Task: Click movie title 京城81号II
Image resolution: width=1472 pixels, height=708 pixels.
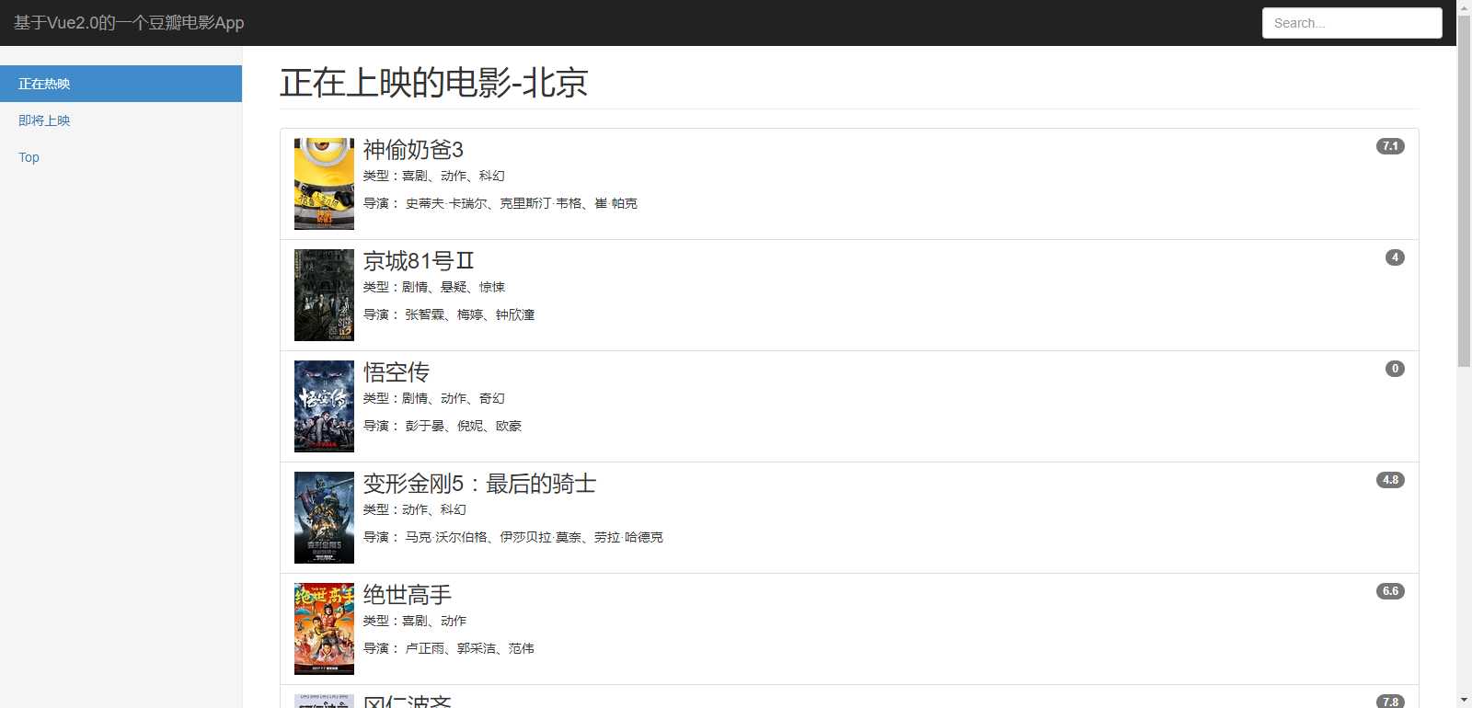Action: coord(419,261)
